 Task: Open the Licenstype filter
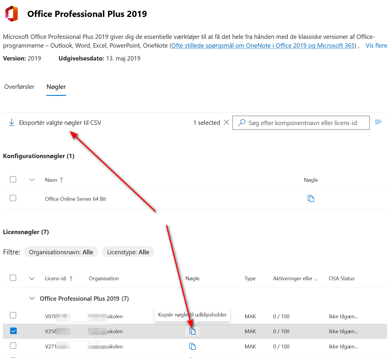[128, 252]
